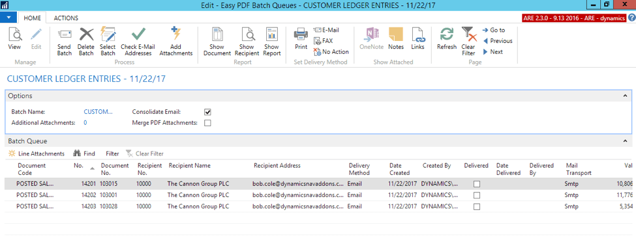Image resolution: width=636 pixels, height=240 pixels.
Task: Click Smtp cell in row 14203
Action: (571, 206)
